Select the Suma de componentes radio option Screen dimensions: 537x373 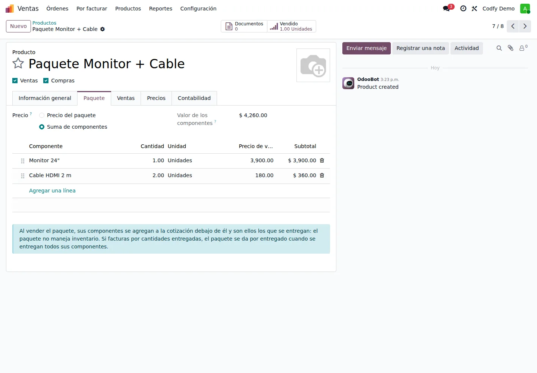42,127
